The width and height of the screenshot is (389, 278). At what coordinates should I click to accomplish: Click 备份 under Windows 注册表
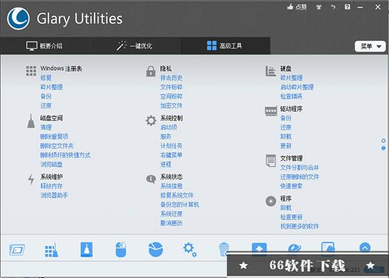[x=46, y=96]
